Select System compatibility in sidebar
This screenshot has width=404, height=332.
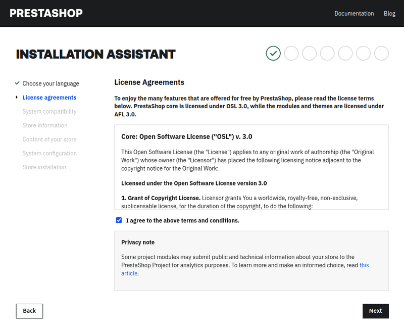coord(49,111)
